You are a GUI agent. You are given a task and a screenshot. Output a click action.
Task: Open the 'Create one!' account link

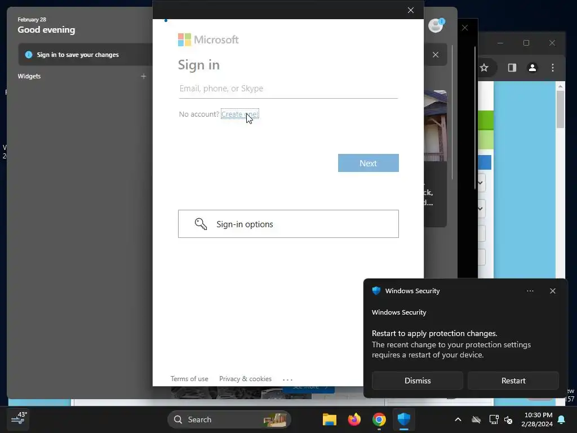point(240,114)
